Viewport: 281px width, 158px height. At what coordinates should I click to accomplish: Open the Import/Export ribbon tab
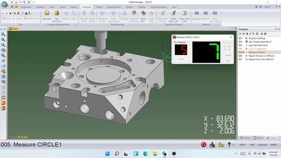(x=114, y=7)
